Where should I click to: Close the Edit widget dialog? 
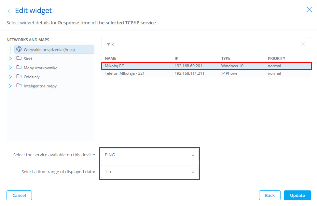tap(309, 9)
